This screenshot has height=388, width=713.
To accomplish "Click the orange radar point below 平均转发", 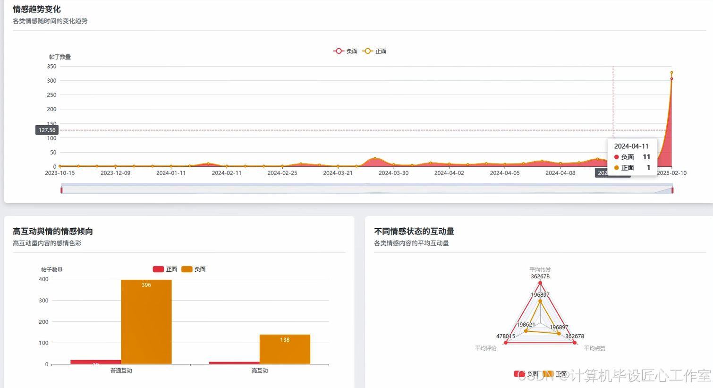I will (x=540, y=301).
